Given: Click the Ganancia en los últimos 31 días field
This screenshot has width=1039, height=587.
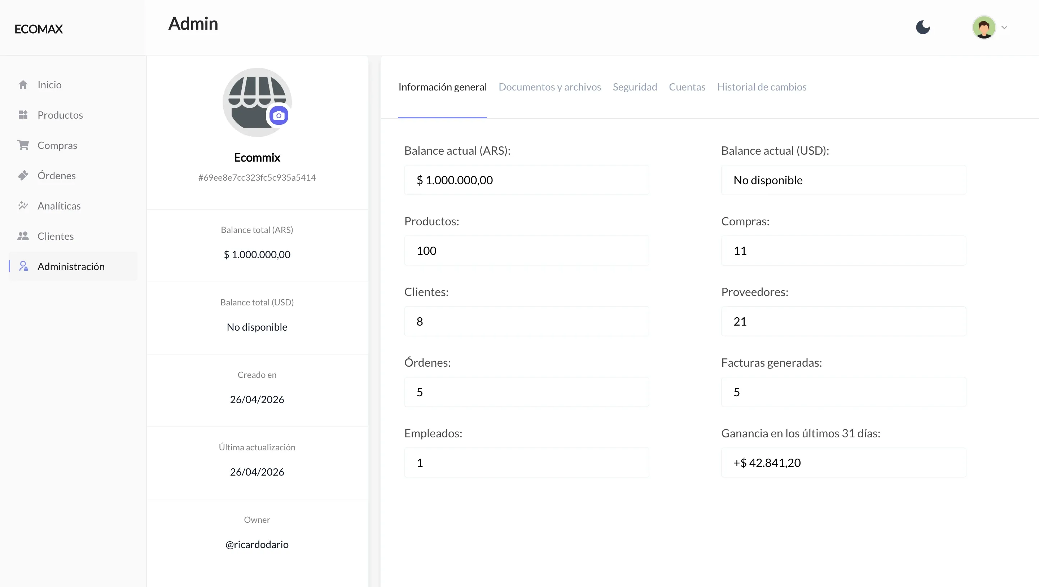Looking at the screenshot, I should coord(843,462).
